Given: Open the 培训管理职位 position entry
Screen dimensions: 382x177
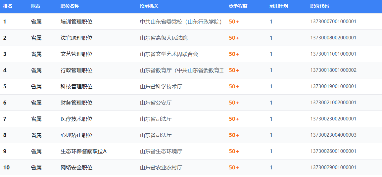Looking at the screenshot, I should [76, 22].
